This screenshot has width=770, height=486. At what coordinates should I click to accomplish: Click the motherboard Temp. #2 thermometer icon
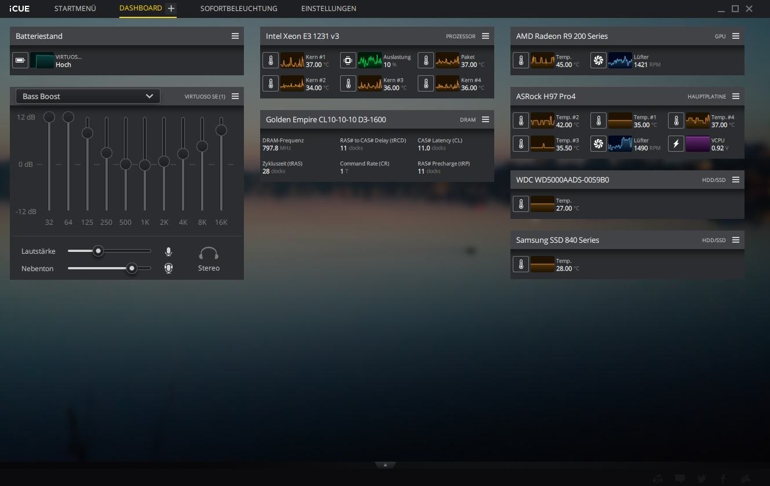tap(521, 120)
